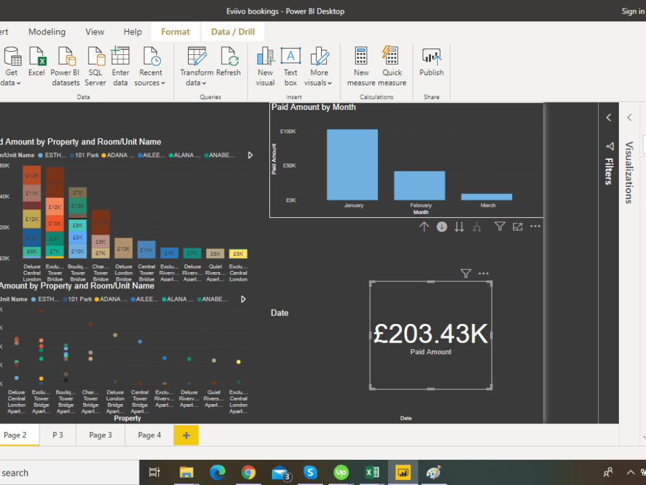646x485 pixels.
Task: Open the Modeling menu
Action: click(x=47, y=31)
